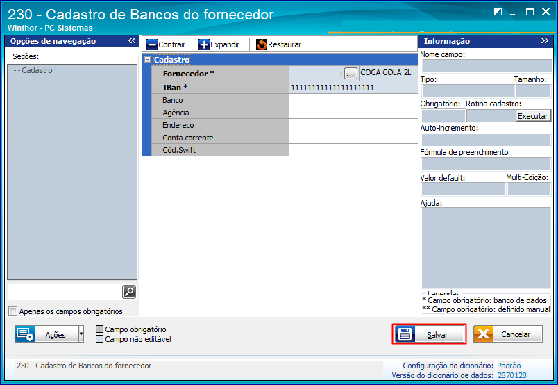Viewport: 558px width, 385px height.
Task: Click the Contrair minus icon
Action: [151, 44]
